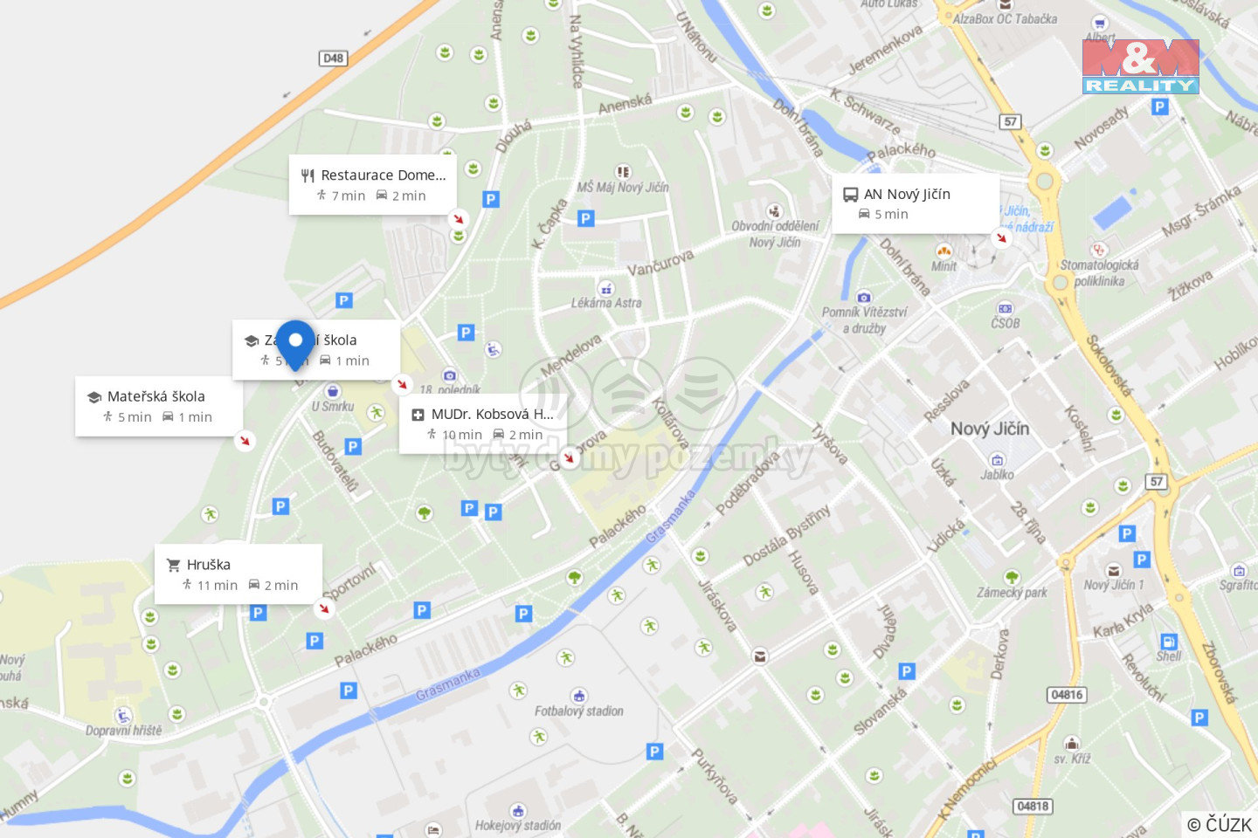Select the AN Nový Jičín bus station card
1258x838 pixels.
(916, 203)
